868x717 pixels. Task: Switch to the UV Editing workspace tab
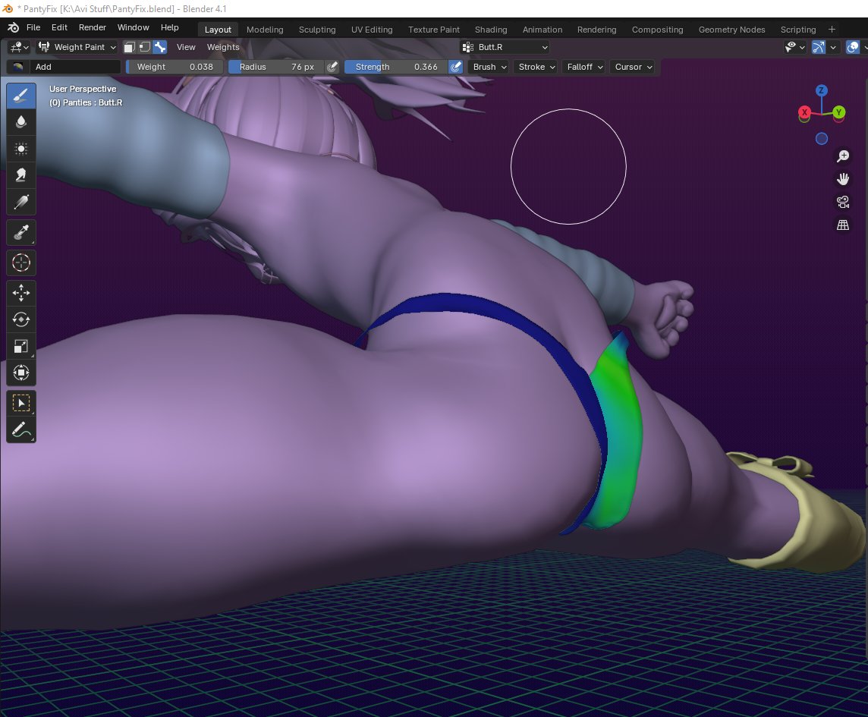coord(372,30)
